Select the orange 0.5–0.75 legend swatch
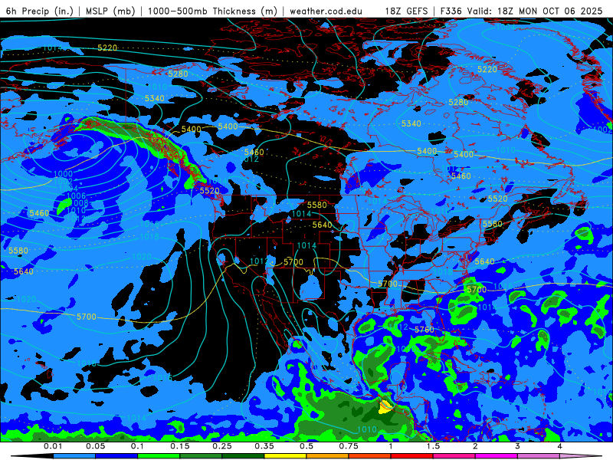This screenshot has width=613, height=460. pyautogui.click(x=327, y=456)
